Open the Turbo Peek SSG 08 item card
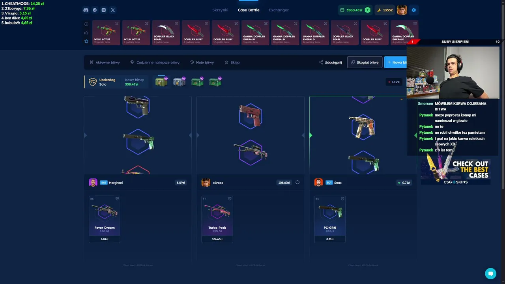This screenshot has width=505, height=284. click(x=217, y=219)
